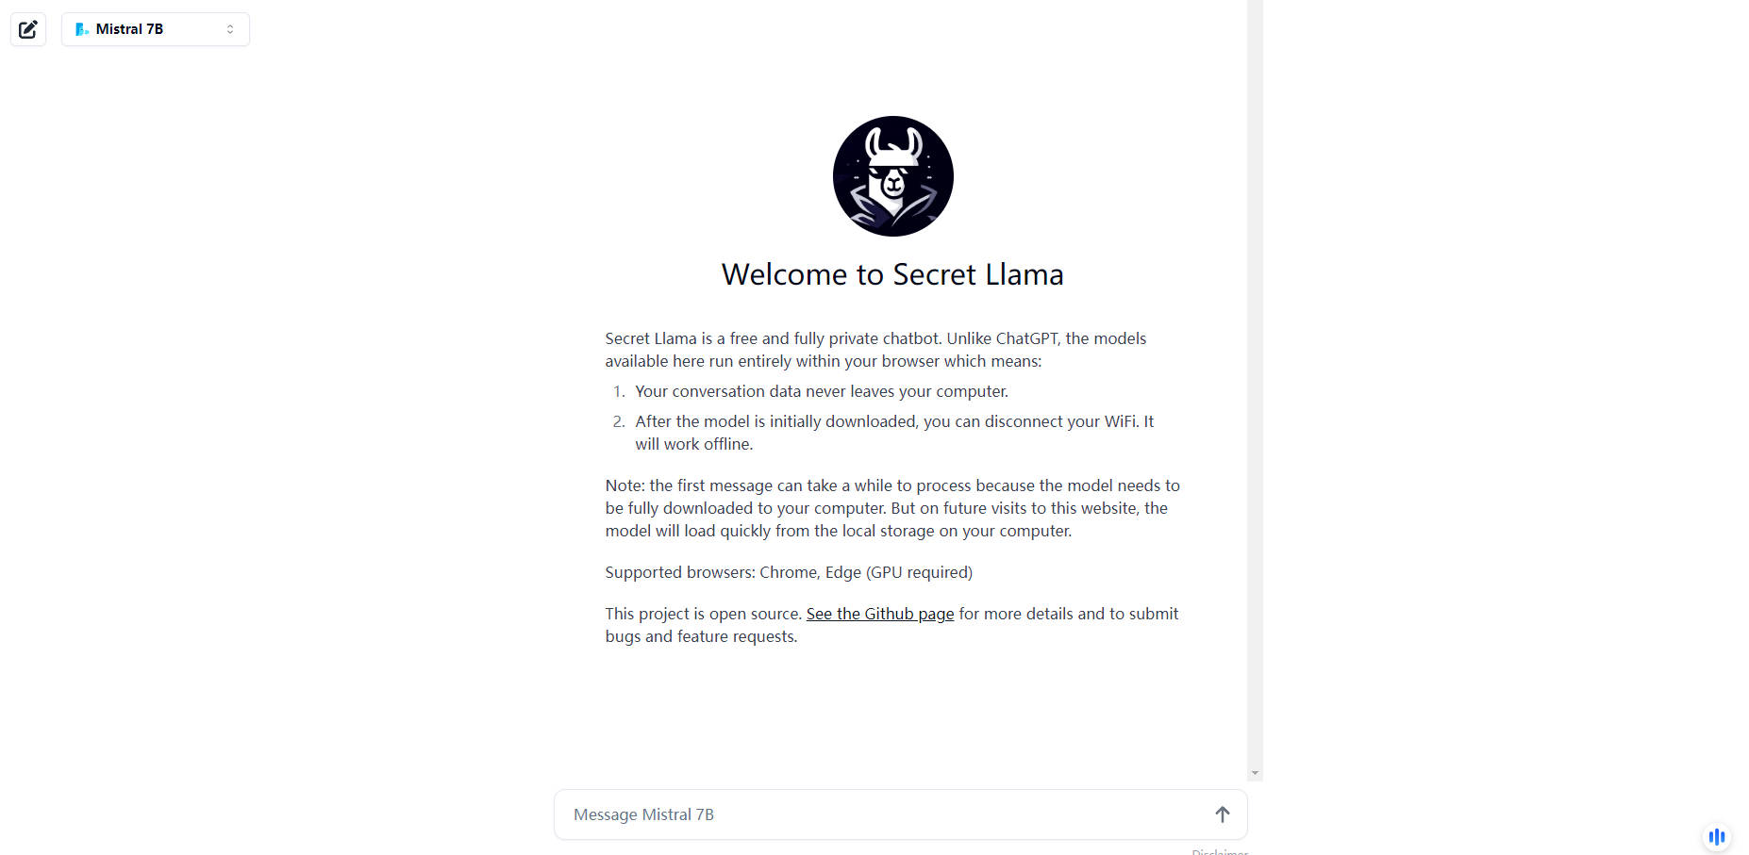Click the scrollbar down arrow

tap(1255, 772)
